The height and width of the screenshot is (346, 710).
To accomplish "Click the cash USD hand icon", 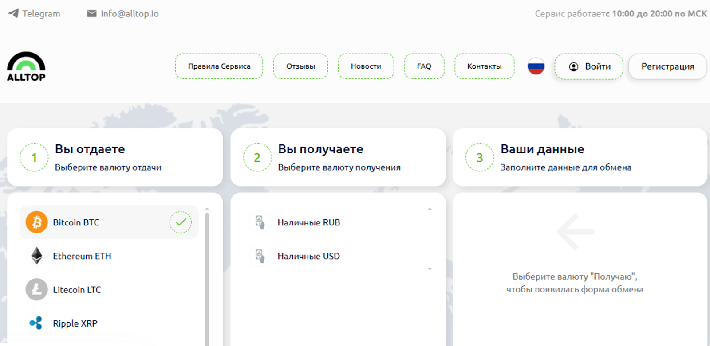I will coord(260,256).
